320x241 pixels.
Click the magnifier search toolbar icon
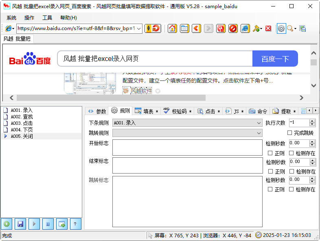pos(290,28)
